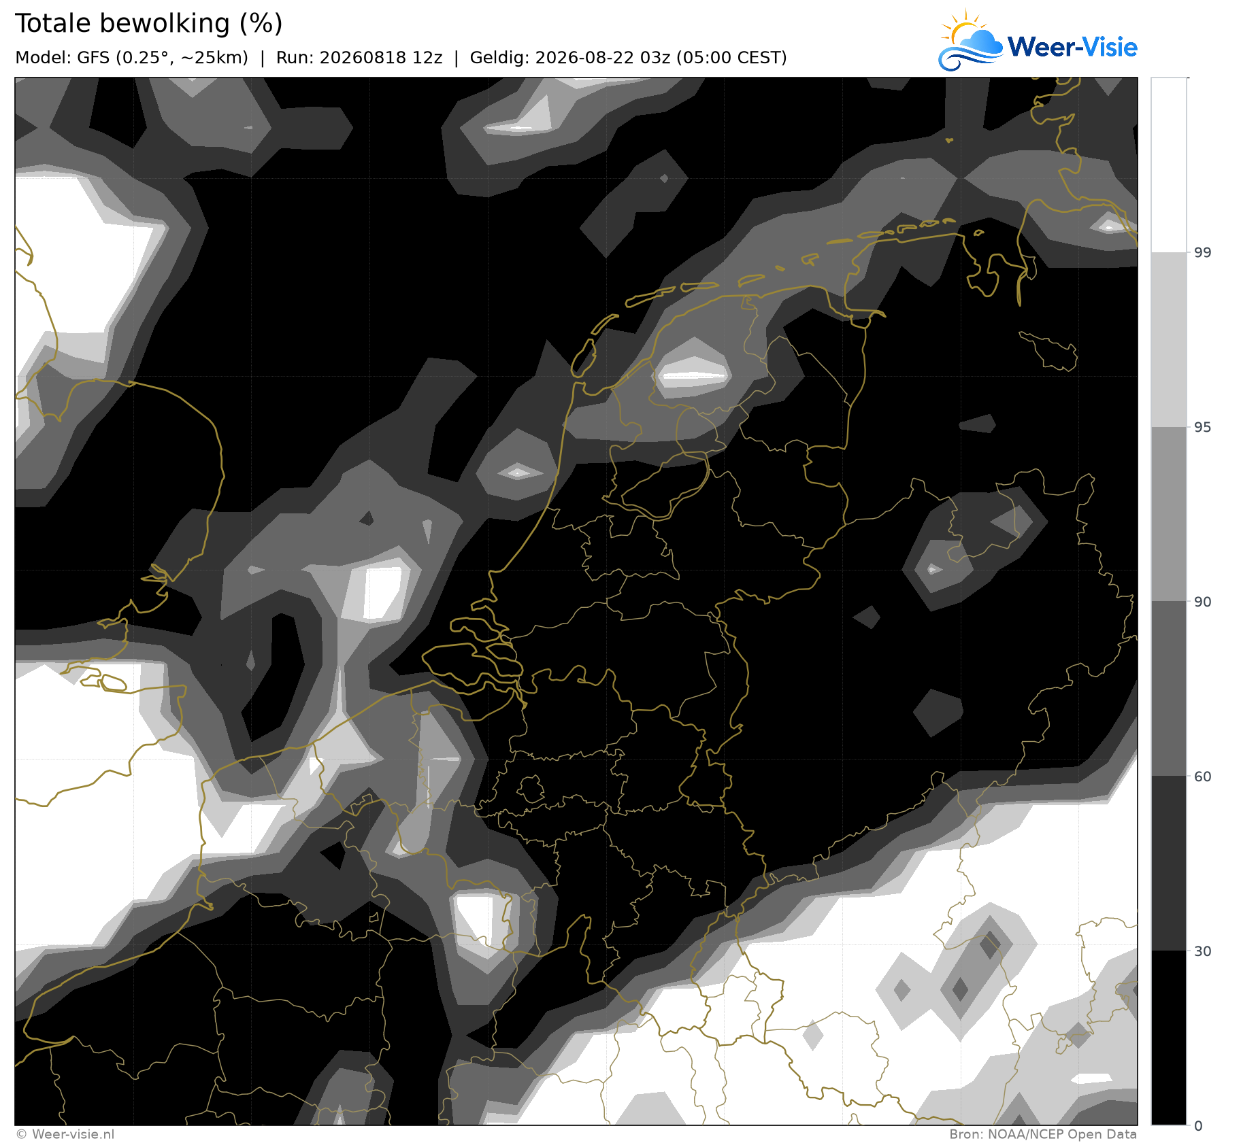Click the Totale bewolking (%) title
Screen dimensions: 1241x1143
(x=148, y=24)
